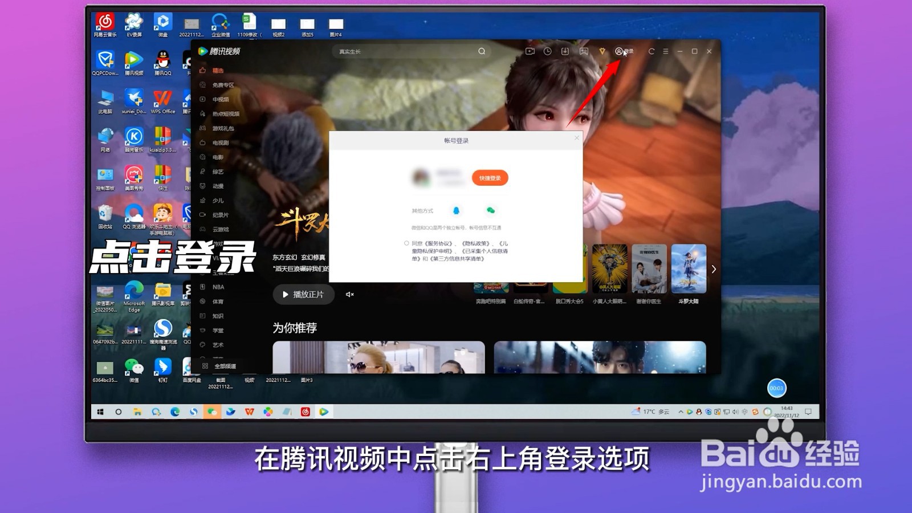Click the 登录 avatar icon in title bar
Image resolution: width=912 pixels, height=513 pixels.
pos(619,51)
